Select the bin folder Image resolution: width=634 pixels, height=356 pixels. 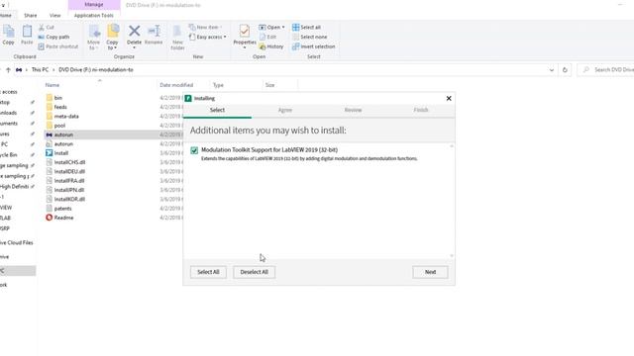click(x=53, y=98)
